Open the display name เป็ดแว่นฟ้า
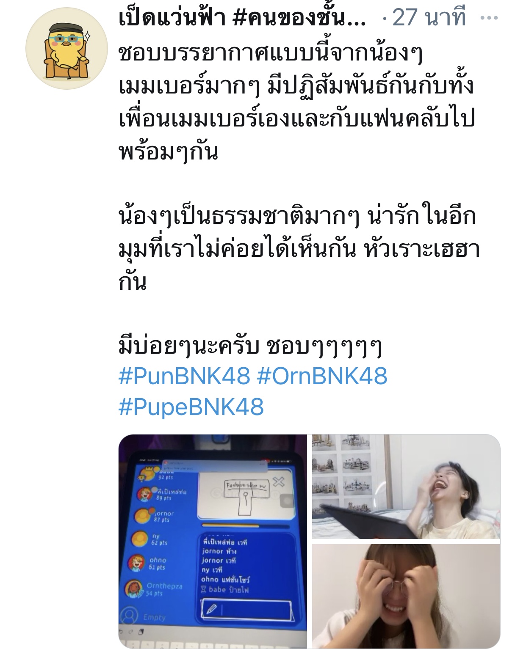Viewport: 526px width, 649px height. [172, 18]
